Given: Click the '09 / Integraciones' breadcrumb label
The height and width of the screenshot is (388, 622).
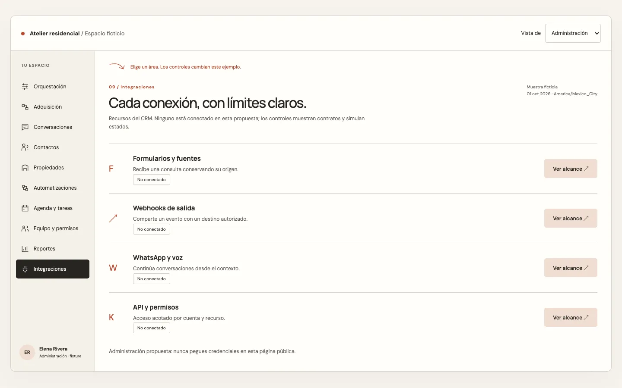Looking at the screenshot, I should pyautogui.click(x=132, y=87).
